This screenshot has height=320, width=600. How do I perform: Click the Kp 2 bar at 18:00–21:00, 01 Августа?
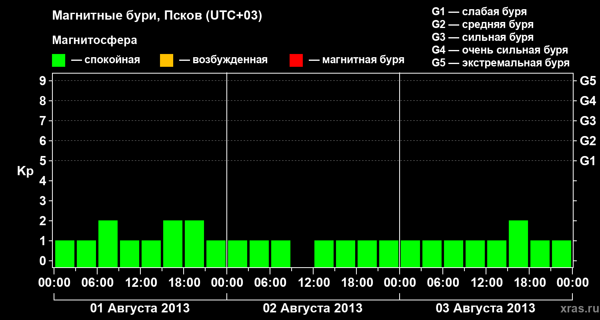(x=194, y=244)
